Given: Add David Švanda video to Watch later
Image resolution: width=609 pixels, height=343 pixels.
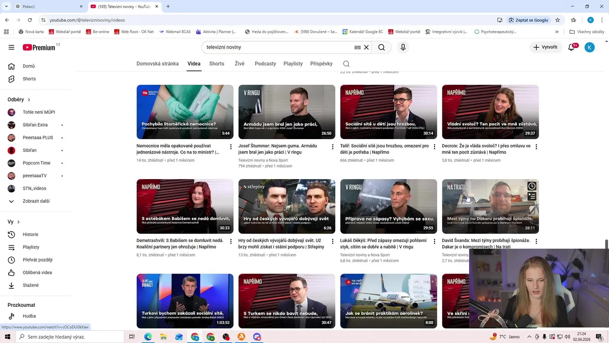Looking at the screenshot, I should tap(532, 186).
